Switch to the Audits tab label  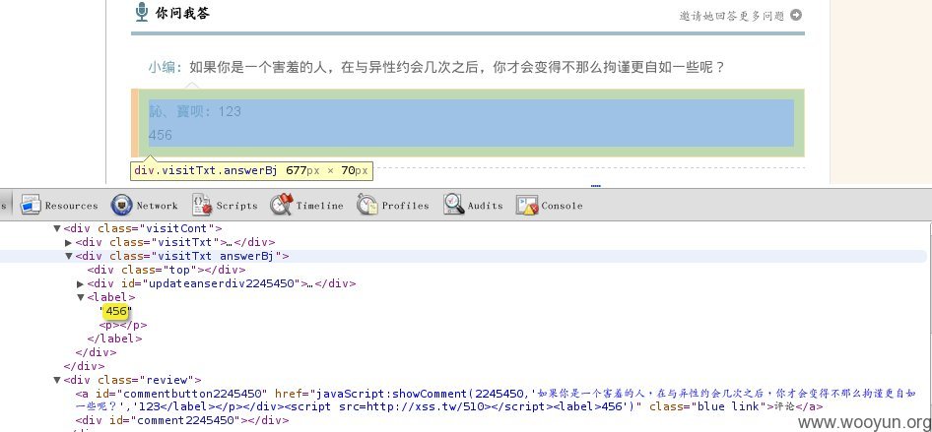[485, 206]
